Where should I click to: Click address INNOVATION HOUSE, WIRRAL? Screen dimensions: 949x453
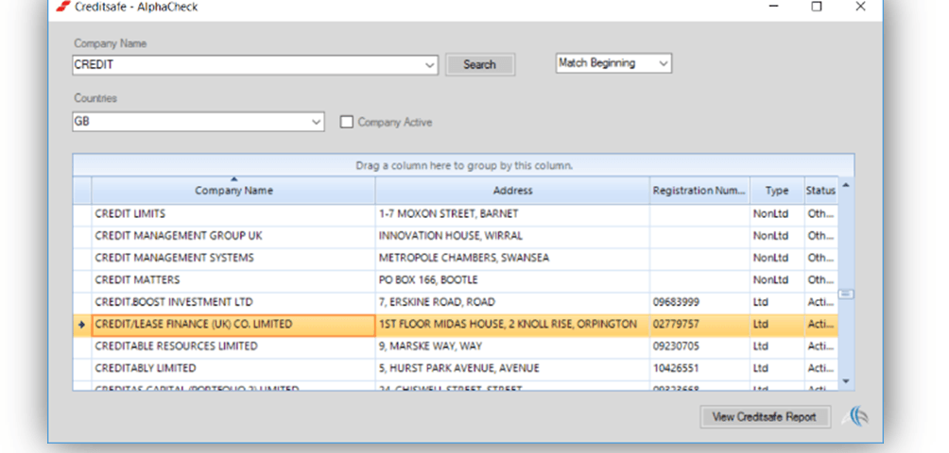pyautogui.click(x=450, y=236)
